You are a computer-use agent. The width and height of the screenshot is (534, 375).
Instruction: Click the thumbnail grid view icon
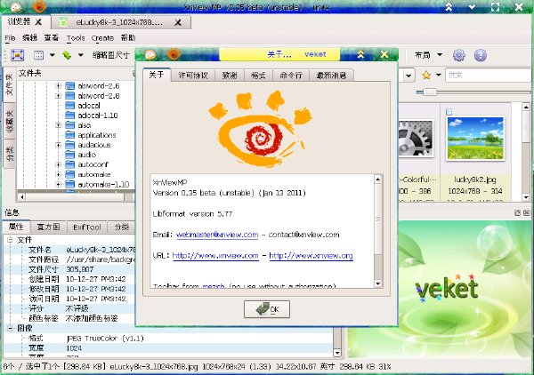click(x=38, y=55)
